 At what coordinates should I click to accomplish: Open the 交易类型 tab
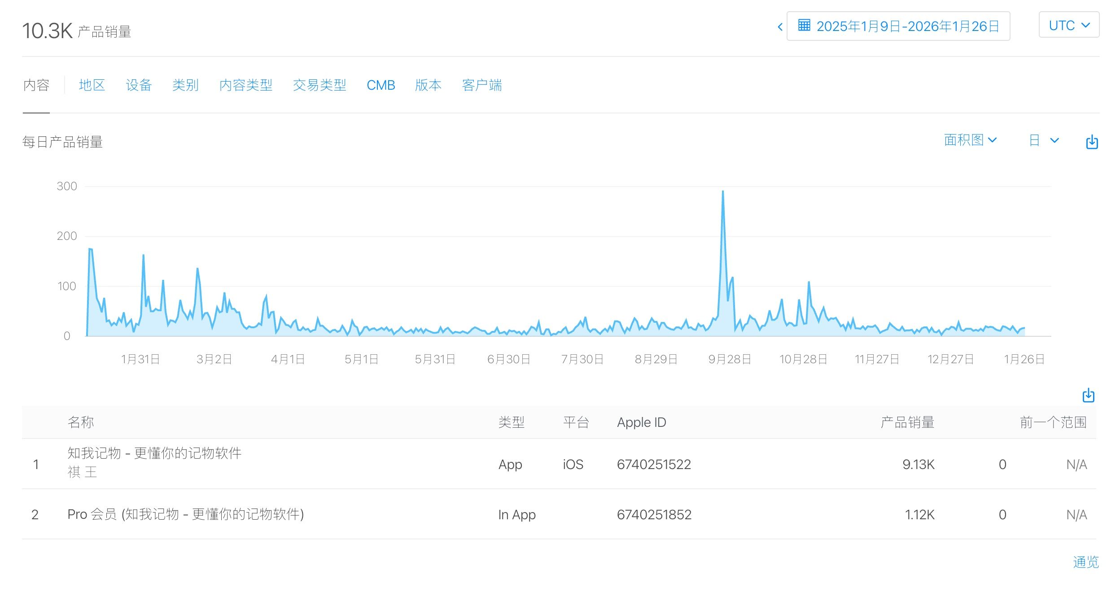[319, 85]
